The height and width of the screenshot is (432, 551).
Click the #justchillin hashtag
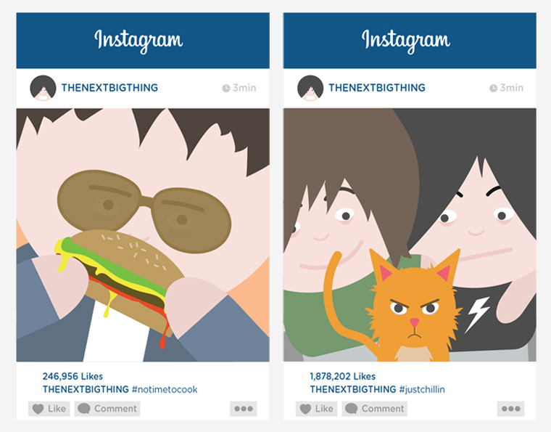422,389
